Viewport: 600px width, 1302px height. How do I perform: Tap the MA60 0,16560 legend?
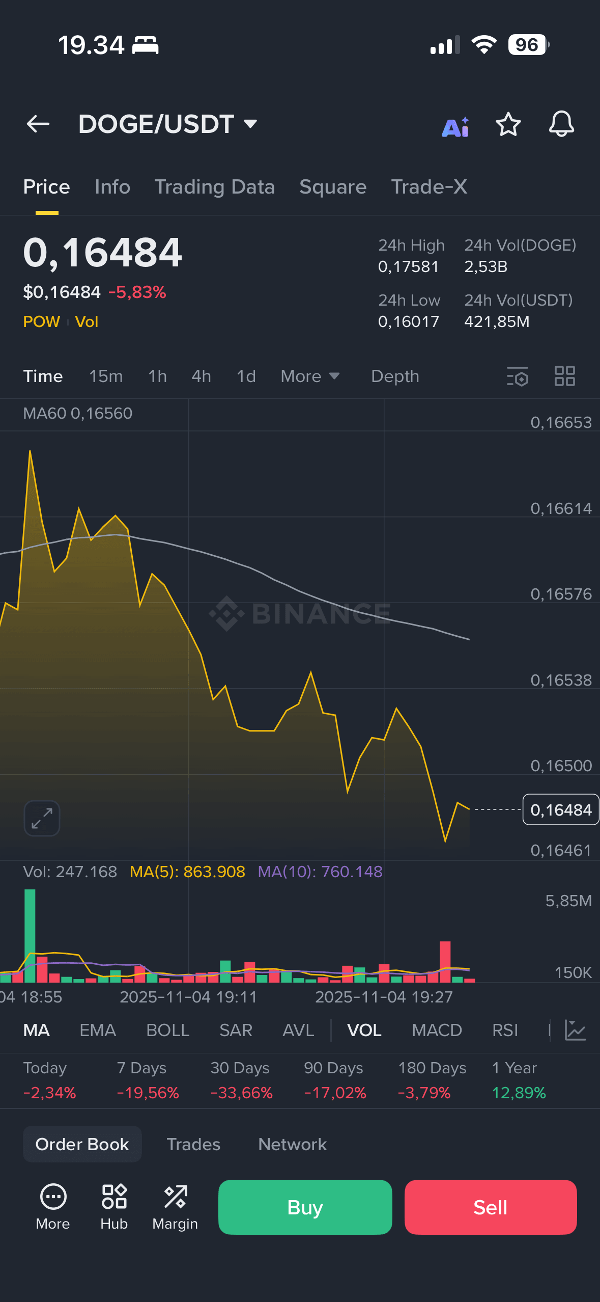[x=78, y=413]
